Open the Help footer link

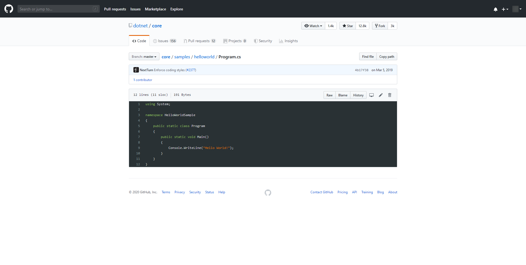222,192
